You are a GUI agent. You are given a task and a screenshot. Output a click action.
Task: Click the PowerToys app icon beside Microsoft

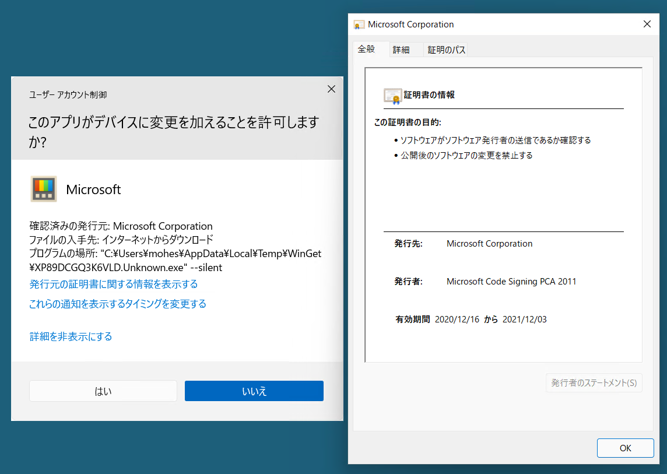(x=44, y=189)
